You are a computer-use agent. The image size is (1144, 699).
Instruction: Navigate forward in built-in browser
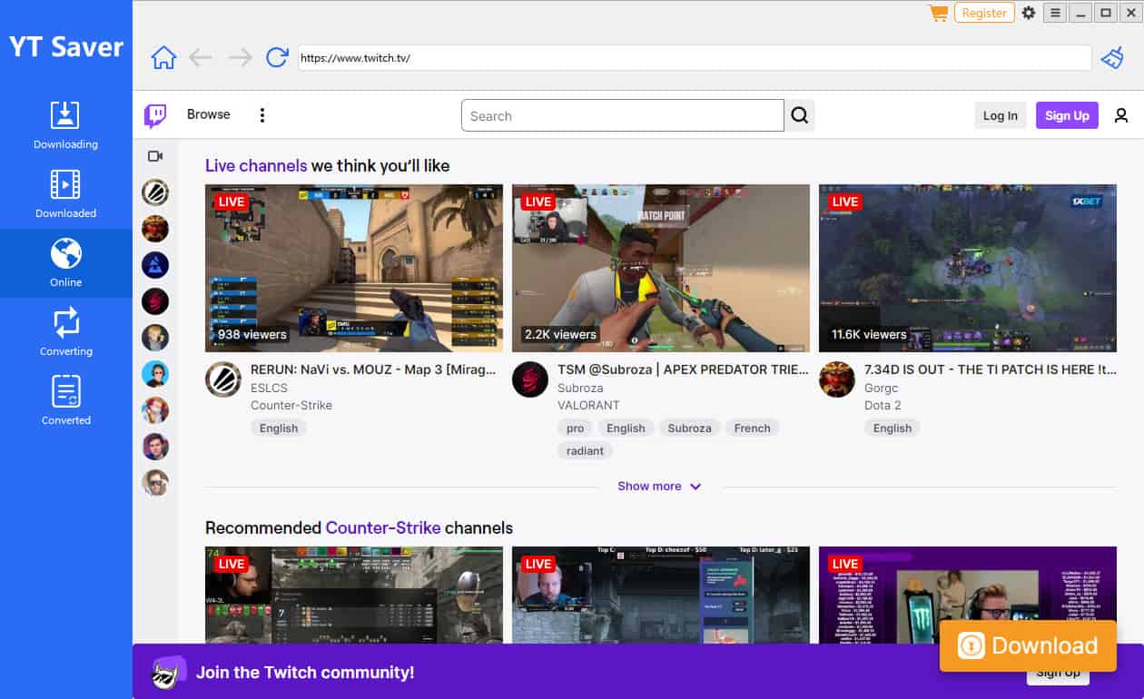tap(240, 58)
